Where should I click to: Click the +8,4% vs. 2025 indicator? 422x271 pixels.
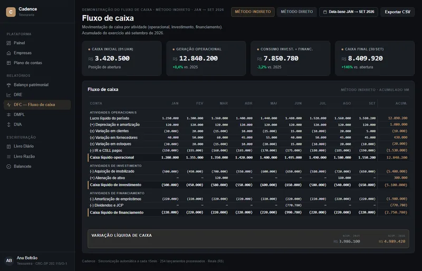185,67
